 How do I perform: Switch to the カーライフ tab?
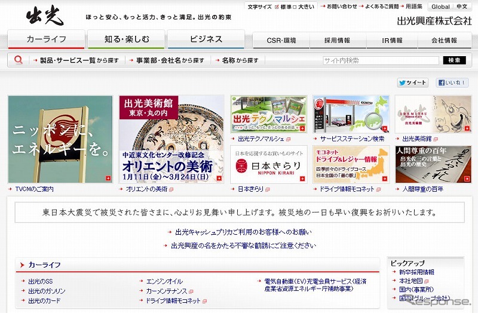point(46,39)
